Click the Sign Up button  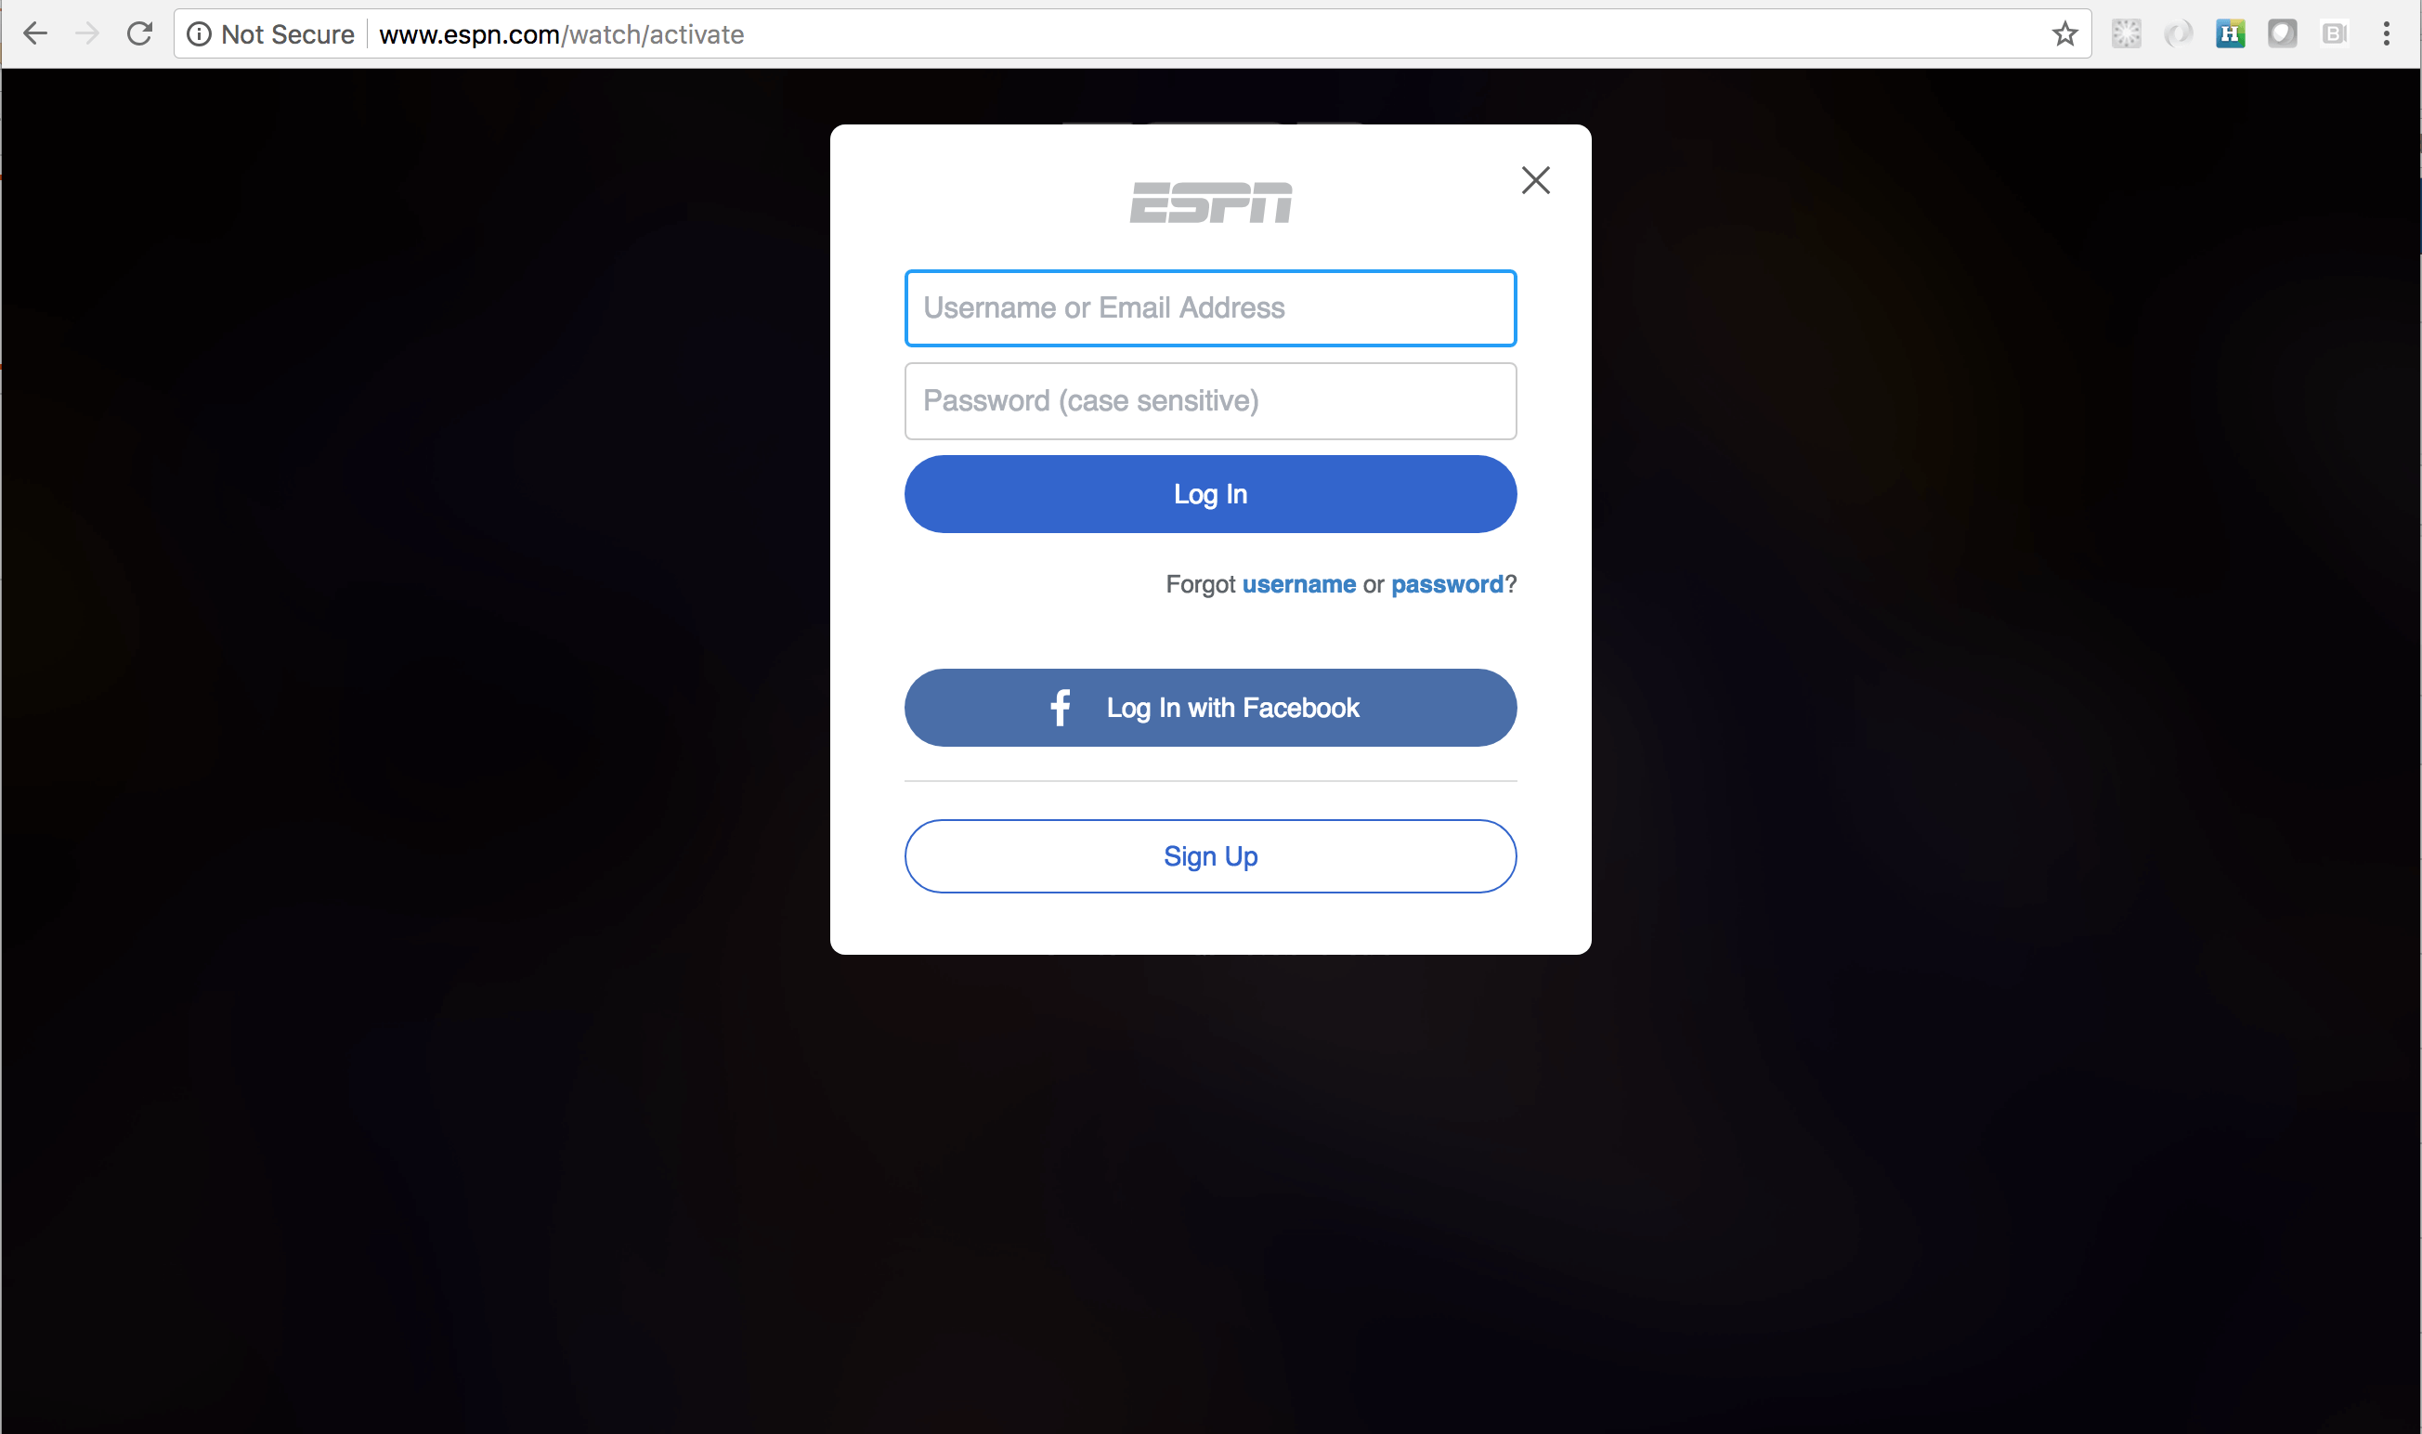coord(1210,855)
